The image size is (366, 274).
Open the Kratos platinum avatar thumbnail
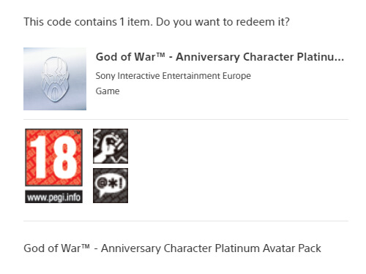pyautogui.click(x=55, y=79)
